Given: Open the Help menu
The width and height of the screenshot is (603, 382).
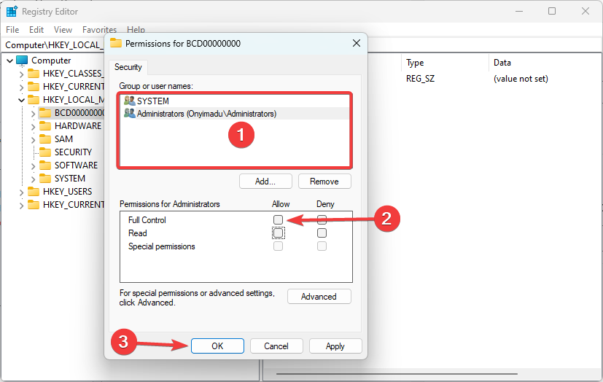Looking at the screenshot, I should pyautogui.click(x=136, y=30).
